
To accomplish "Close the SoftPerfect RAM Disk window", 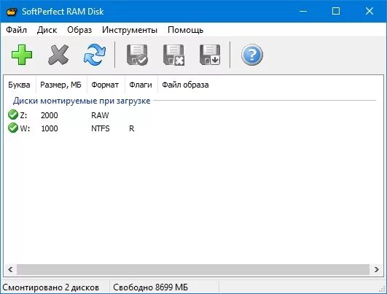I will (370, 11).
